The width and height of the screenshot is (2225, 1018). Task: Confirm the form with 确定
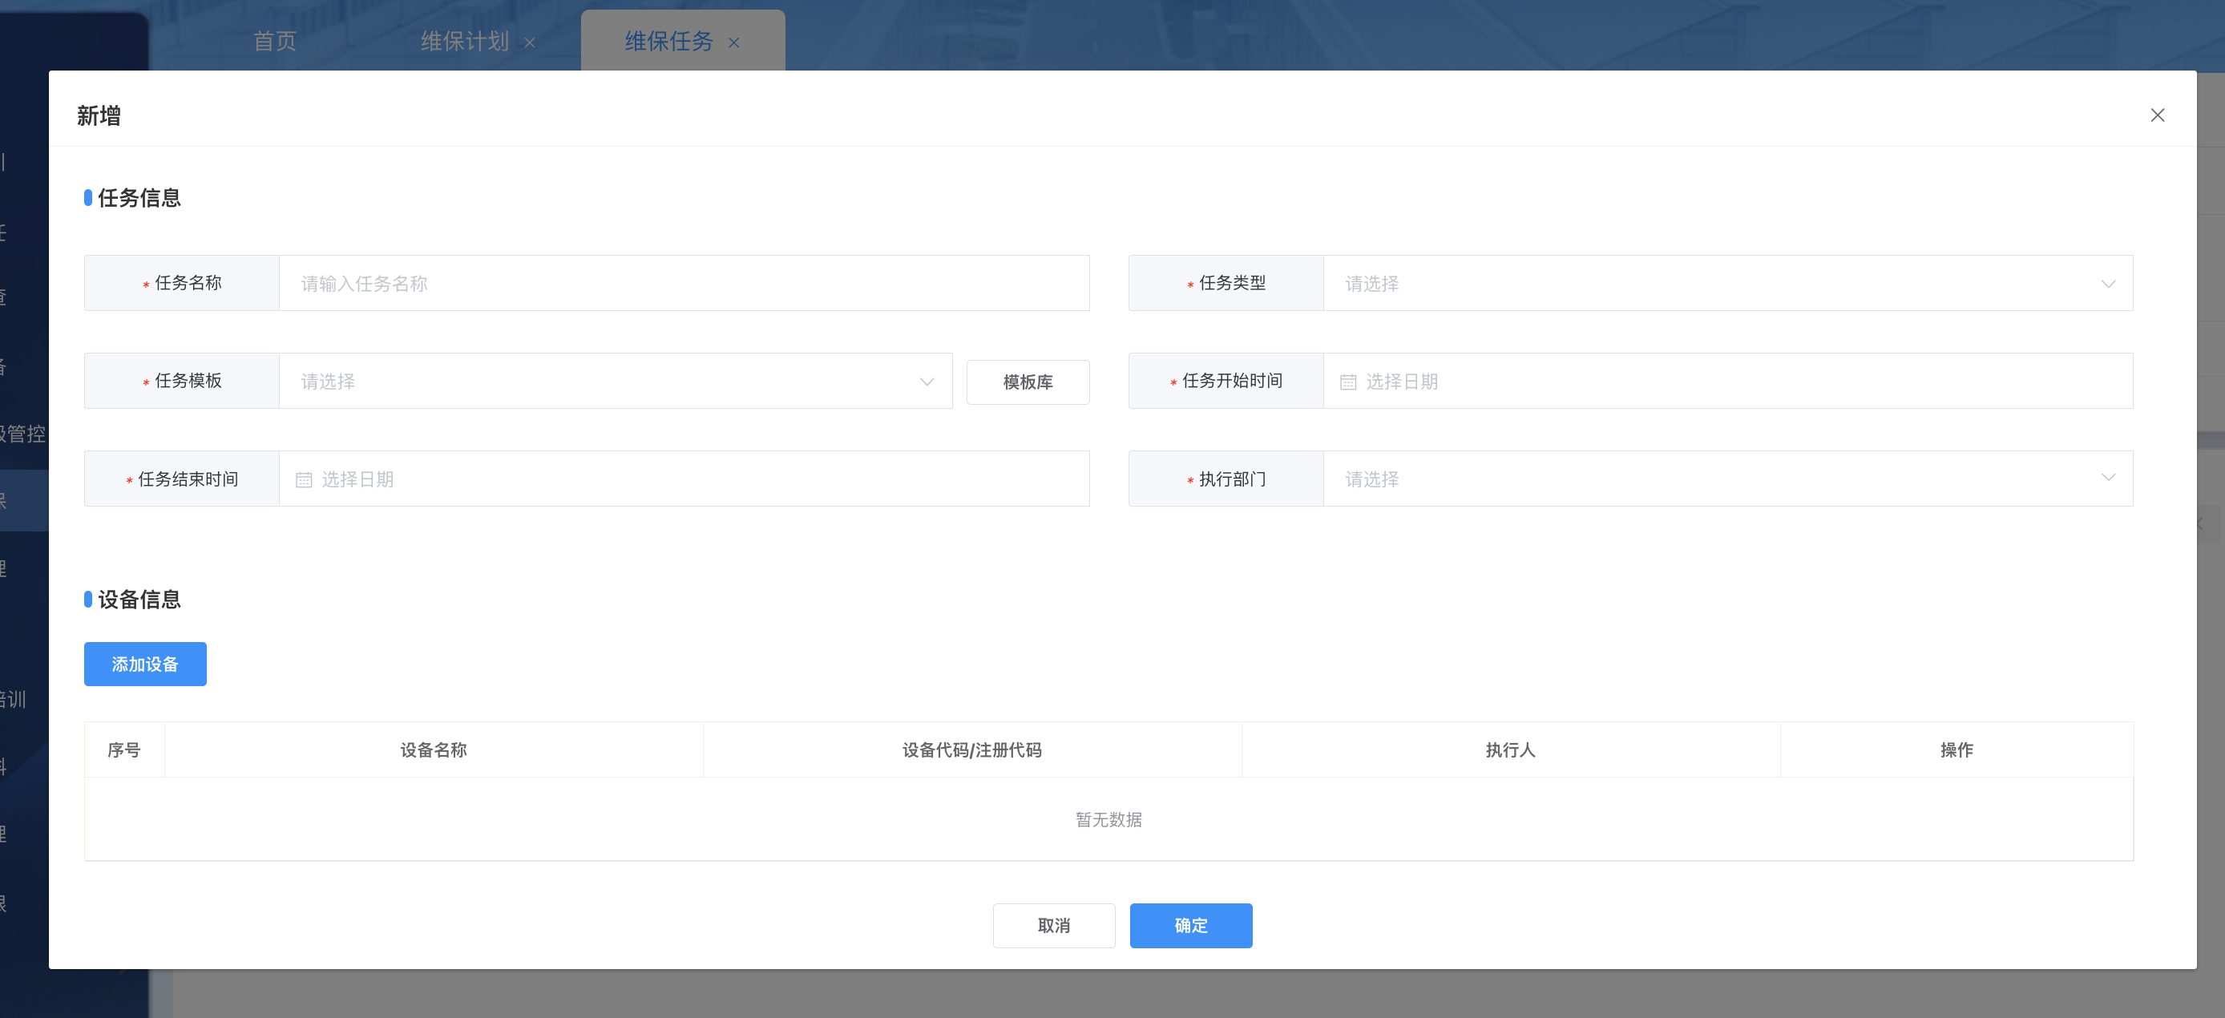[1190, 925]
